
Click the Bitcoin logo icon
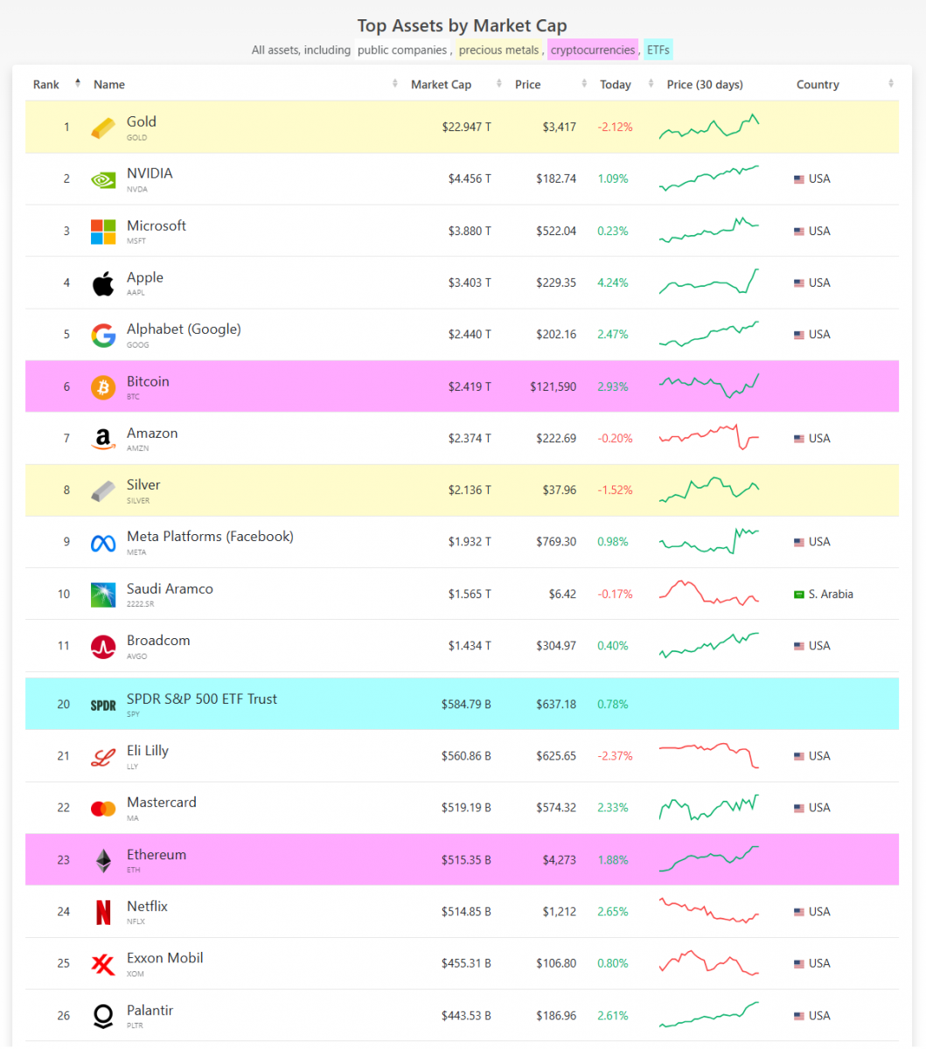[x=103, y=387]
